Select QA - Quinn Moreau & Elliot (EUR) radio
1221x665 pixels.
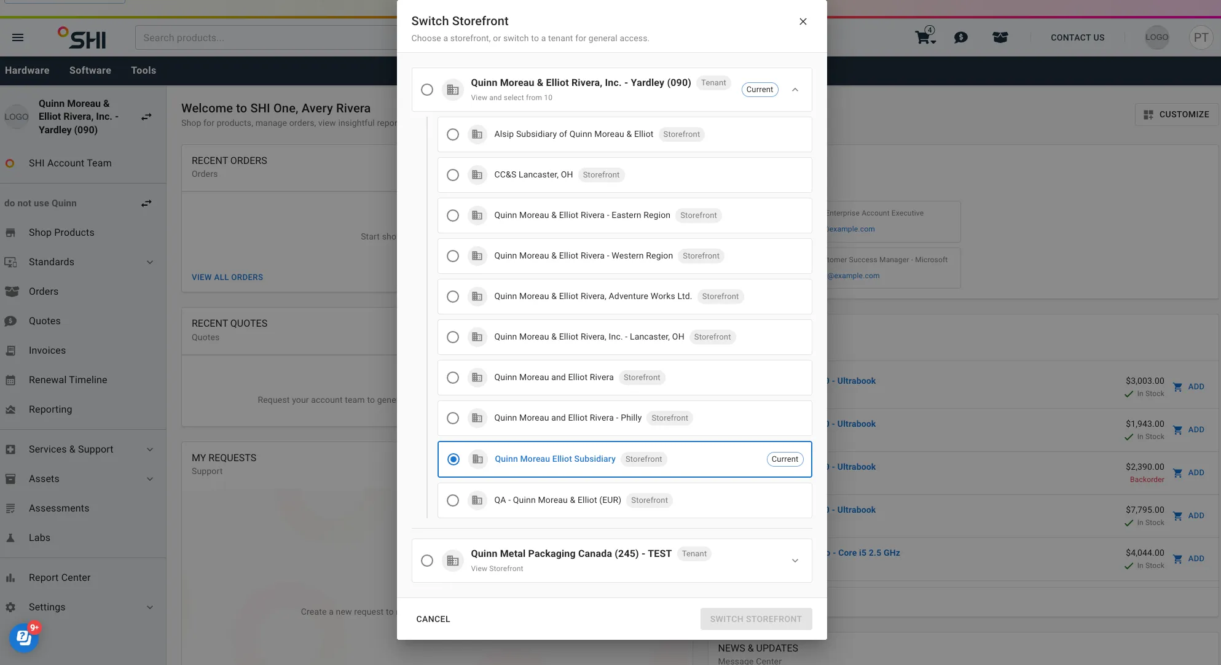point(453,500)
